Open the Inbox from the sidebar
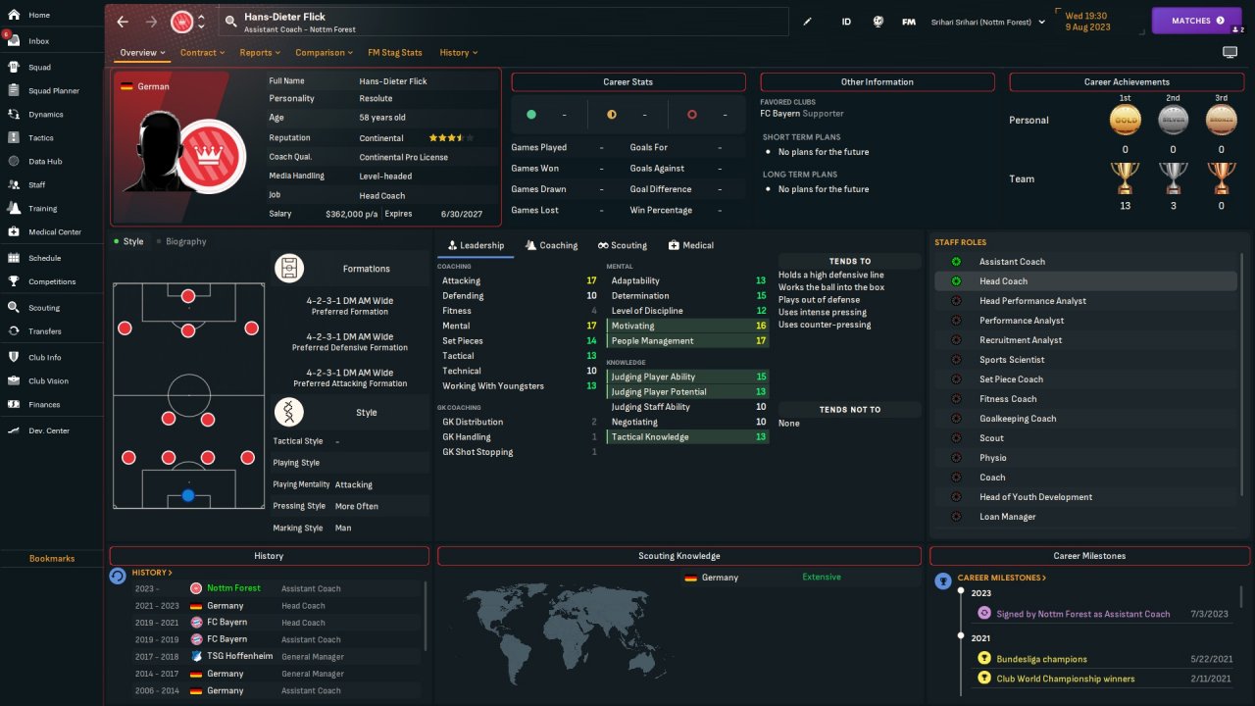The width and height of the screenshot is (1255, 706). 39,41
